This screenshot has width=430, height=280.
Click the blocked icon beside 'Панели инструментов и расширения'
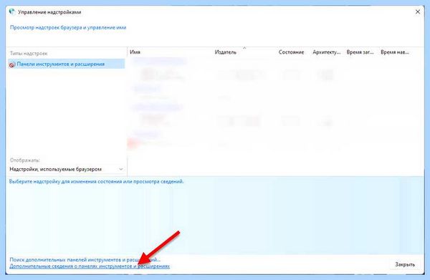point(11,64)
